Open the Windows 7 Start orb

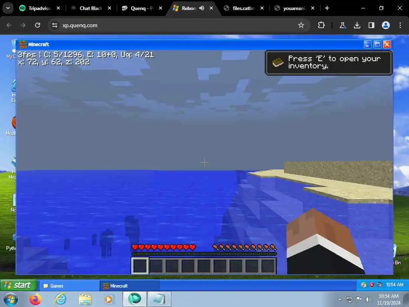(x=11, y=299)
